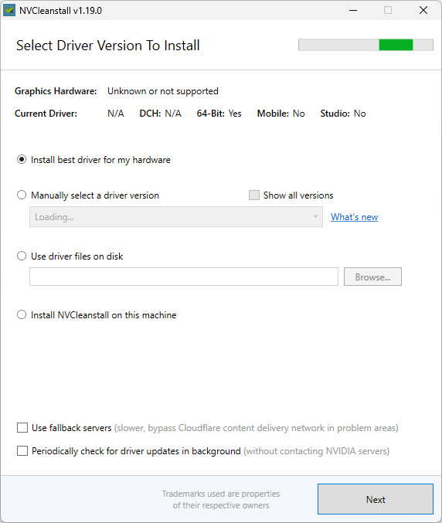Click the driver version dropdown arrow
Viewport: 442px width, 523px height.
[x=315, y=216]
